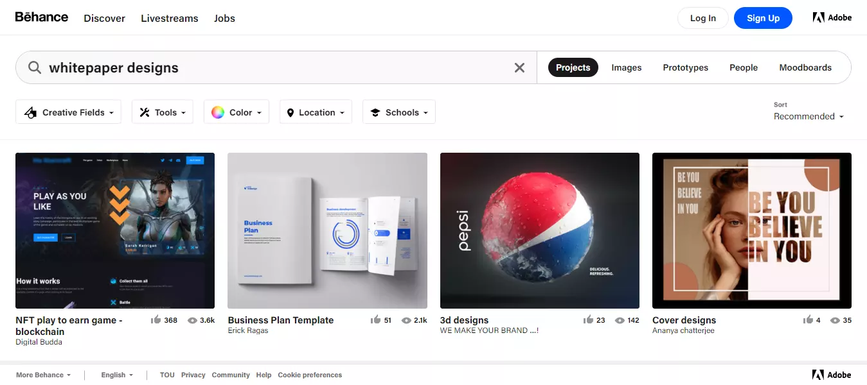Screen dimensions: 867x385
Task: Click the Adobe logo in footer
Action: point(832,375)
